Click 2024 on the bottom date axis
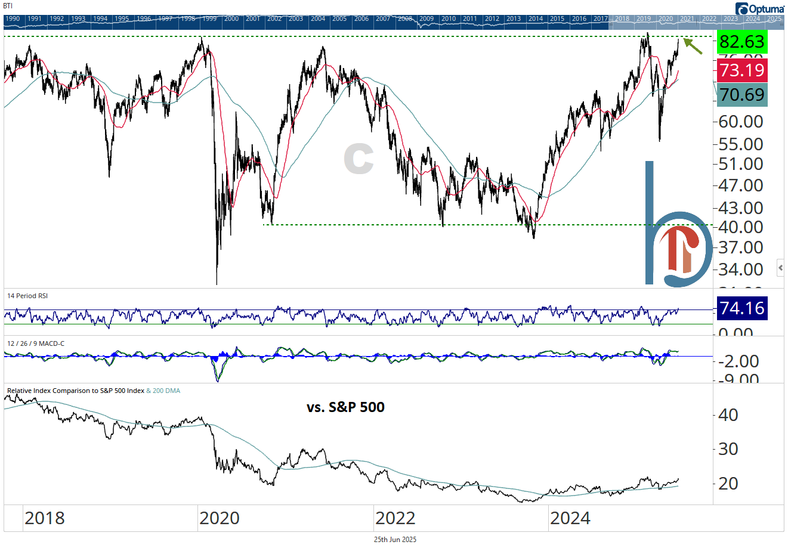This screenshot has width=788, height=551. [570, 518]
